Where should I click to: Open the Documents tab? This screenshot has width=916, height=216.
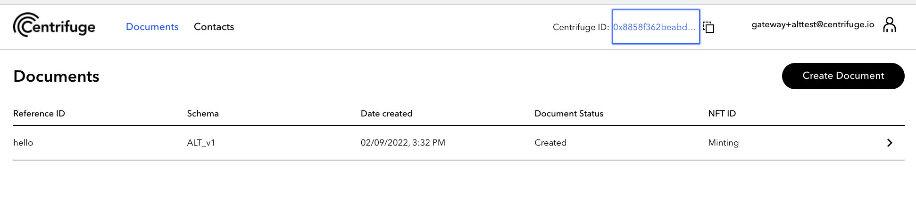coord(152,27)
